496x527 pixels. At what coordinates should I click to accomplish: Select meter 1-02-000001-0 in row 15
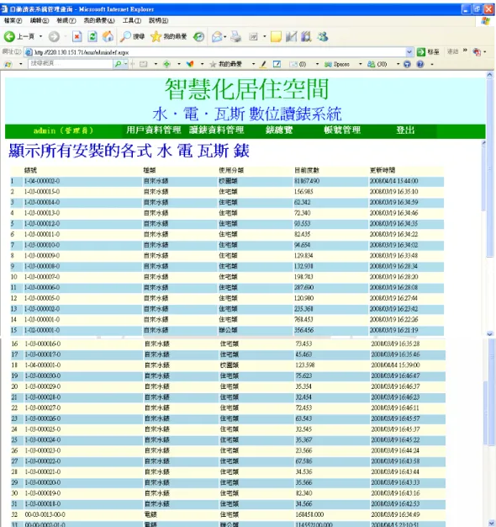(42, 330)
